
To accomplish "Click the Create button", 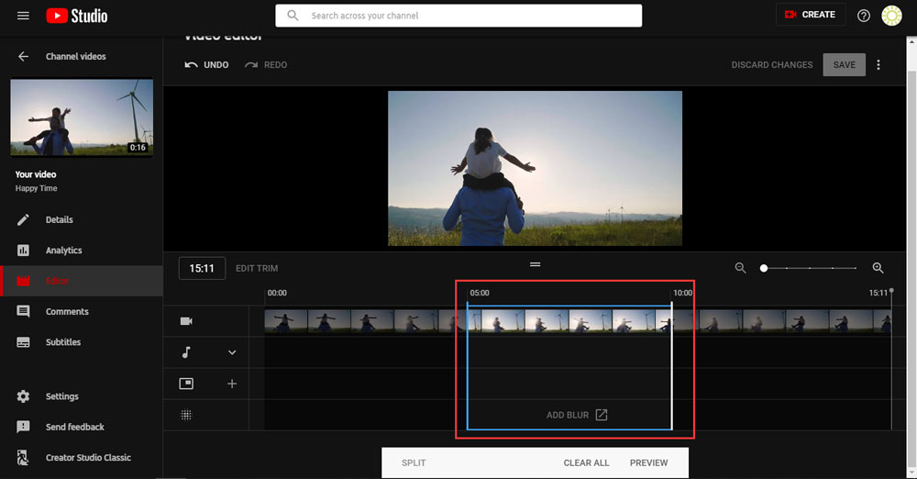I will (x=811, y=15).
